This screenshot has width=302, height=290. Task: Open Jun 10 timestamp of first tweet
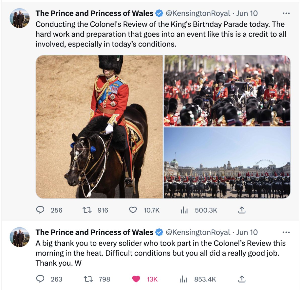pos(247,13)
